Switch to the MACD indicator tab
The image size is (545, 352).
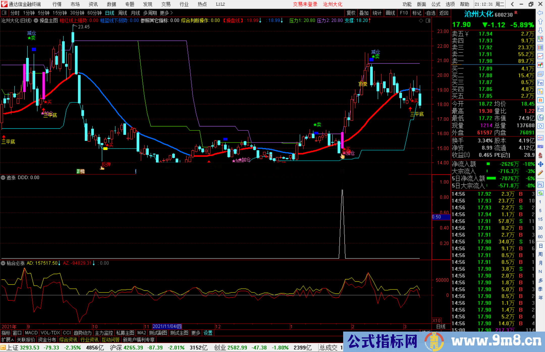click(x=31, y=333)
